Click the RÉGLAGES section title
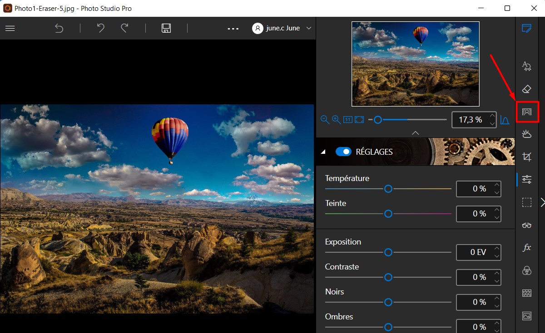This screenshot has height=333, width=545. [374, 152]
